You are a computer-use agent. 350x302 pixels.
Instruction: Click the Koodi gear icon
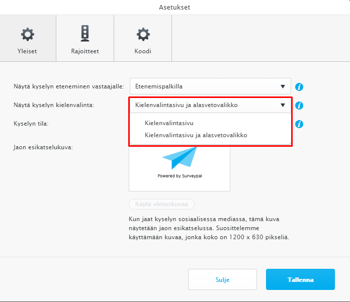143,34
